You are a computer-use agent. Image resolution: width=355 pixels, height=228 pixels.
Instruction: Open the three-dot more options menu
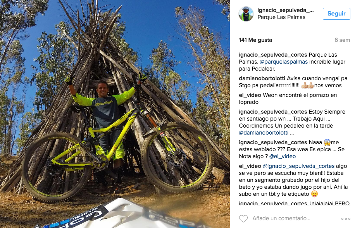[x=346, y=219]
